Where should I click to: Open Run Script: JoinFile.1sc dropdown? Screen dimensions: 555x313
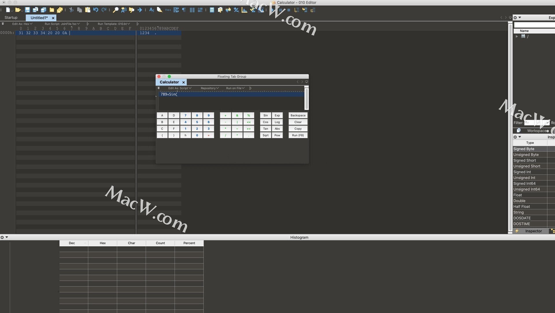pyautogui.click(x=62, y=24)
